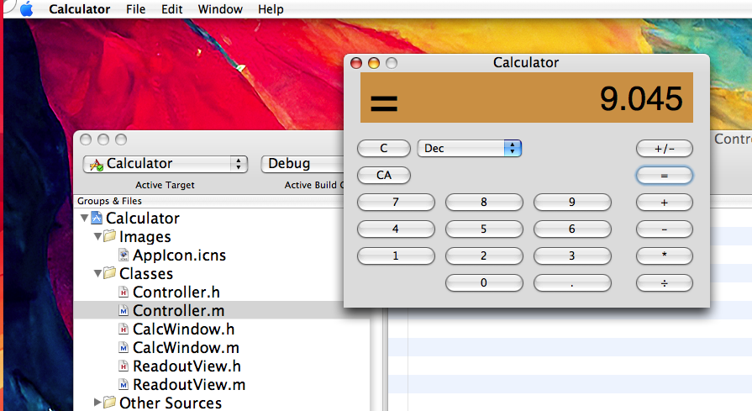The height and width of the screenshot is (411, 752).
Task: Tap digit 2 on the keypad
Action: (484, 256)
